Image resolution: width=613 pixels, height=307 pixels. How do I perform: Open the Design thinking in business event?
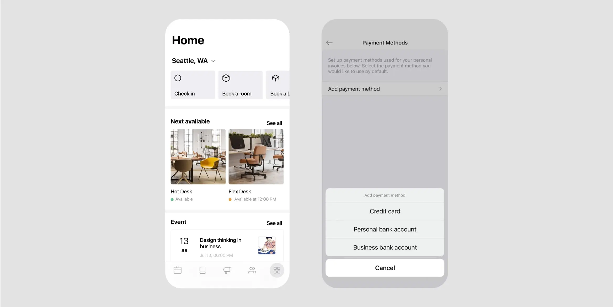point(227,246)
